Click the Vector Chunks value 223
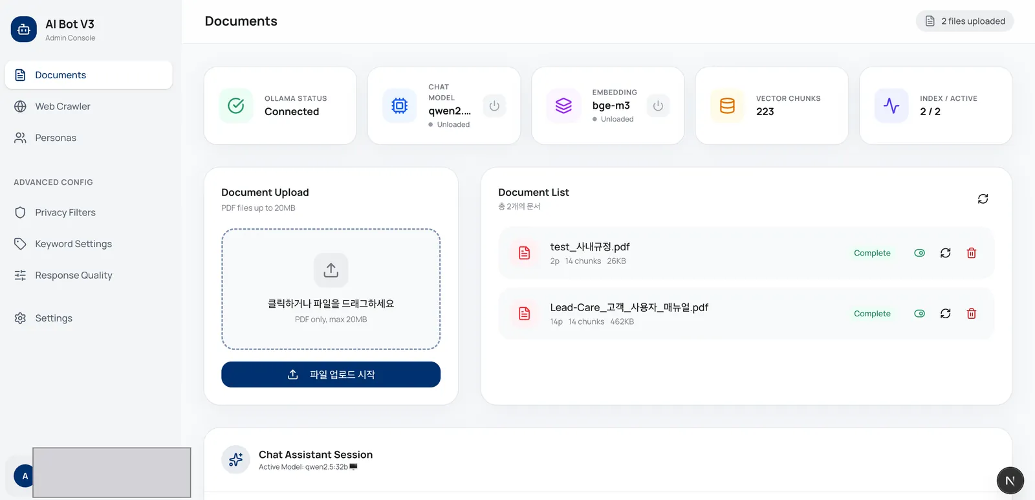The height and width of the screenshot is (500, 1035). 765,111
